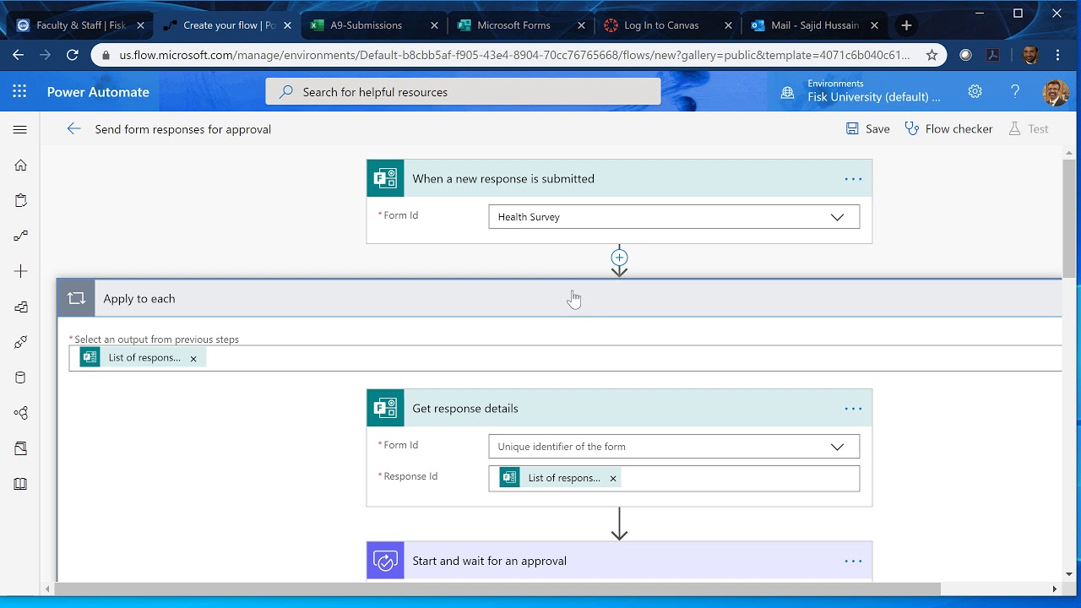This screenshot has width=1081, height=608.
Task: Open the PDF extension icon in Chrome
Action: click(x=993, y=55)
